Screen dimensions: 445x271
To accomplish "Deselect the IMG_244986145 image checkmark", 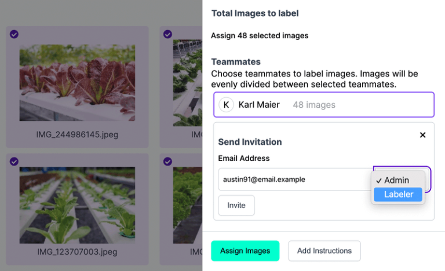I will point(14,34).
